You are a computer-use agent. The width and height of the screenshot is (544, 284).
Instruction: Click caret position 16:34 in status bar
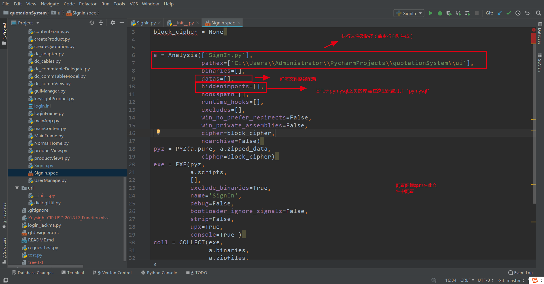point(450,280)
